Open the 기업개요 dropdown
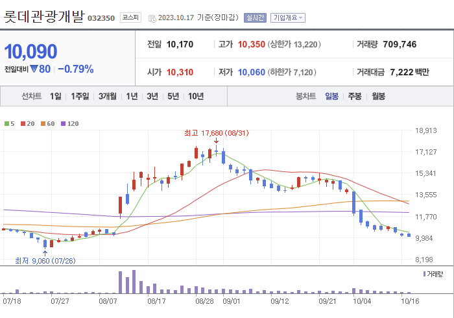454x318 pixels. point(288,18)
